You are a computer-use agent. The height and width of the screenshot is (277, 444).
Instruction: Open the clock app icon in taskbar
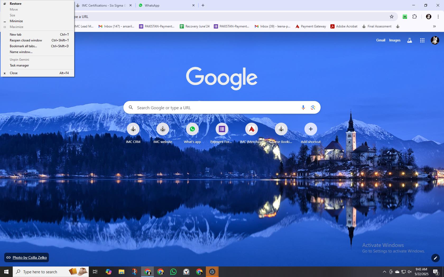[186, 272]
